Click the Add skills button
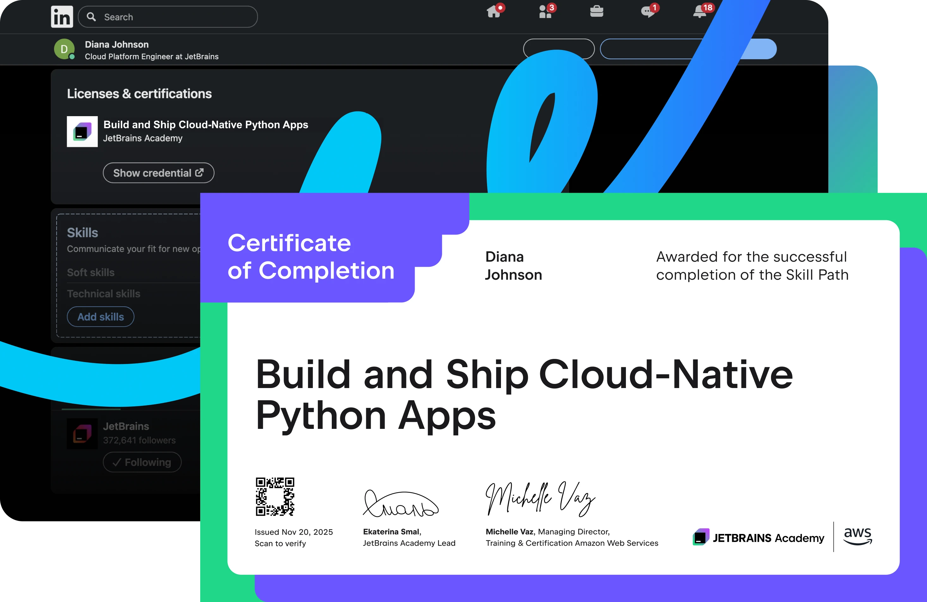The width and height of the screenshot is (927, 602). (101, 317)
